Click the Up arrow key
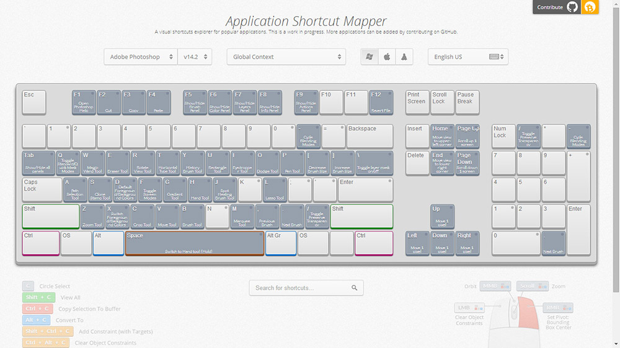 [x=441, y=216]
